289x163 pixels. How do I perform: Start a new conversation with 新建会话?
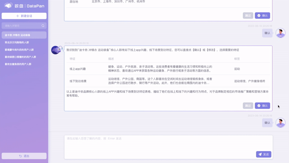point(24,16)
